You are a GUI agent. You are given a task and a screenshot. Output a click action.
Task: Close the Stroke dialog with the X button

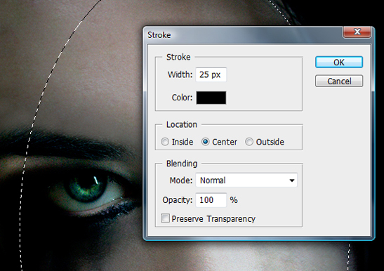tap(357, 32)
